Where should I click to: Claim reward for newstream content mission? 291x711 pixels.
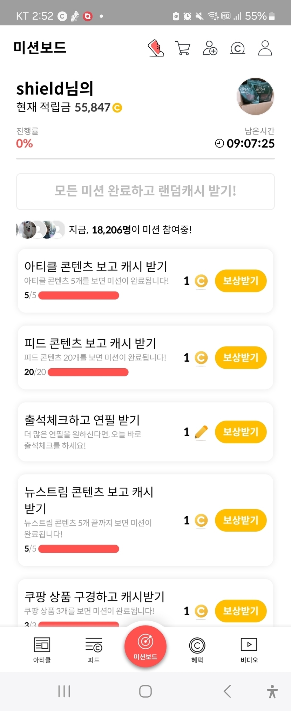tap(241, 520)
